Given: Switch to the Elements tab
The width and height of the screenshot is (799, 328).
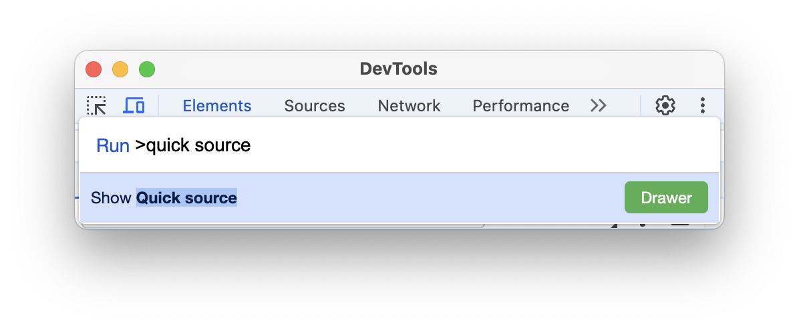Looking at the screenshot, I should tap(217, 106).
